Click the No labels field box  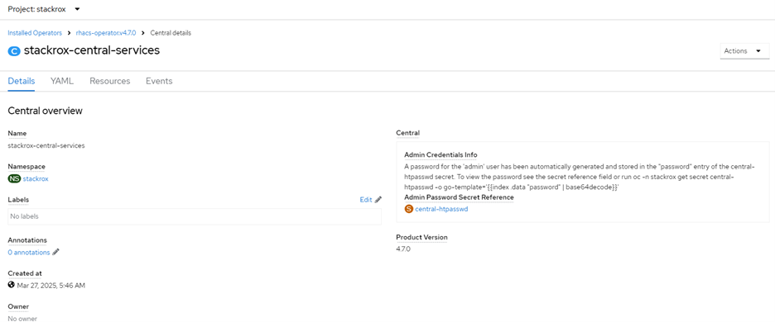click(195, 216)
